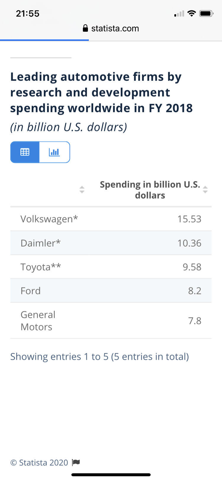
Task: Tap the Wi-Fi status icon
Action: click(x=192, y=13)
